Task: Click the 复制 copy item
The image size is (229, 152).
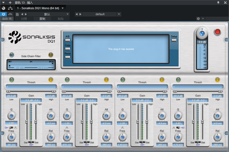Action: [x=42, y=19]
